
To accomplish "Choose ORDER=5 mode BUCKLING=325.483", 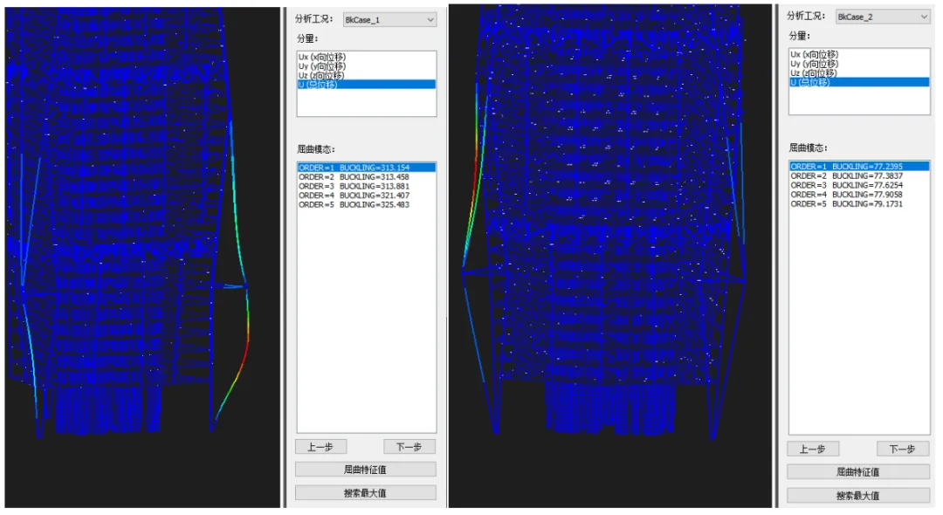I will (x=354, y=205).
